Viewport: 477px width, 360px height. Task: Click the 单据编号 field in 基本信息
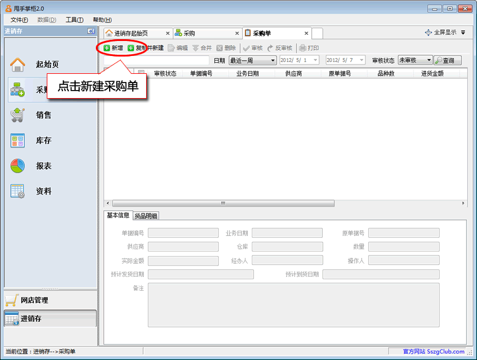(x=183, y=233)
